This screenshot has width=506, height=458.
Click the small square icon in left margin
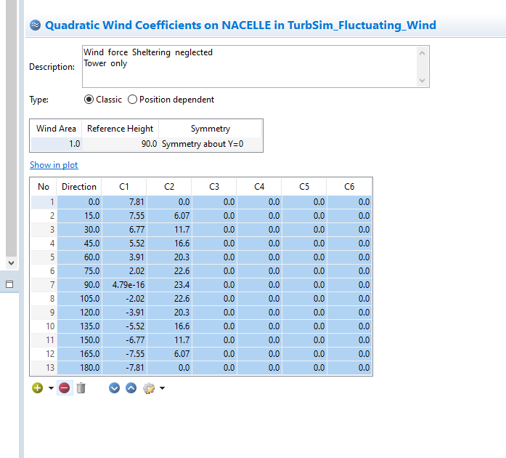pyautogui.click(x=9, y=284)
